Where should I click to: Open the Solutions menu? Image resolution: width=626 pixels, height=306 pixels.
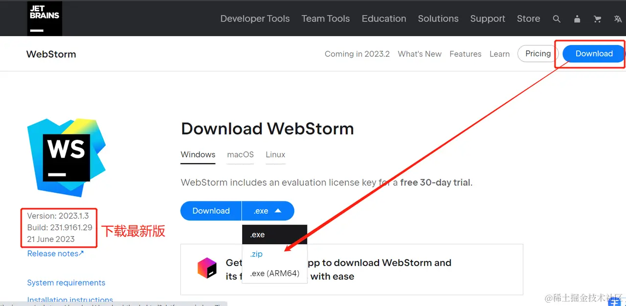[438, 19]
